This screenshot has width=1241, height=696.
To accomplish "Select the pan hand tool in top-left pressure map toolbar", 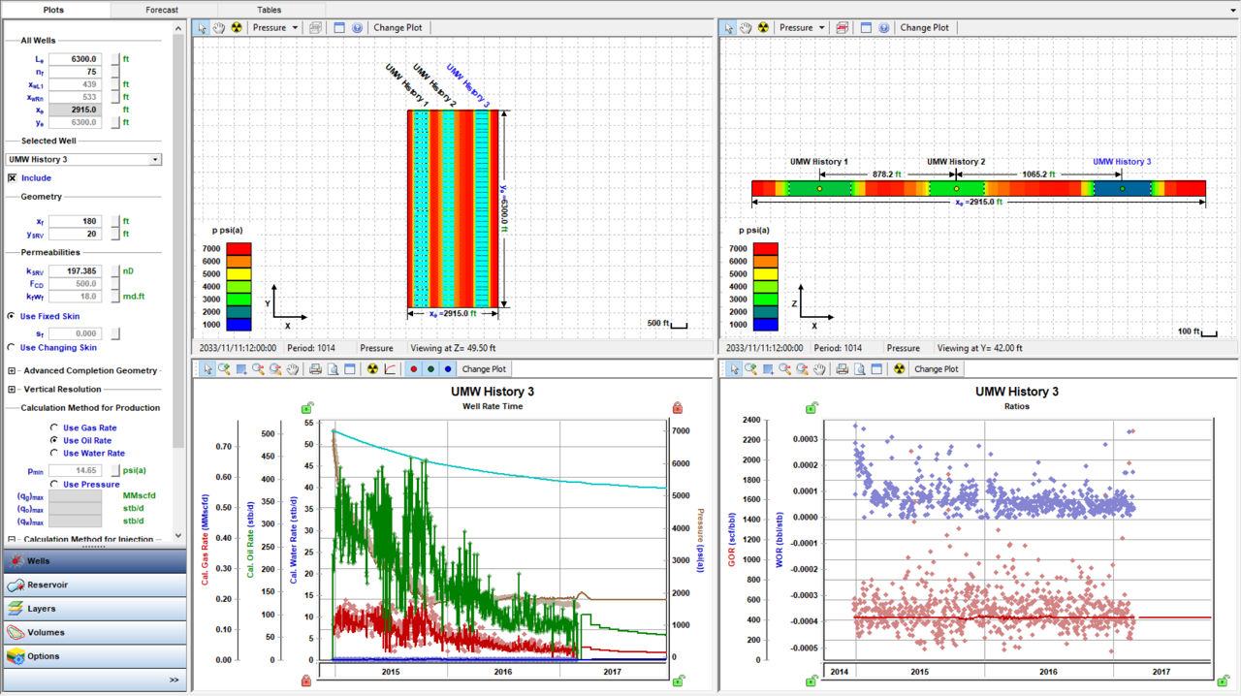I will pyautogui.click(x=218, y=27).
